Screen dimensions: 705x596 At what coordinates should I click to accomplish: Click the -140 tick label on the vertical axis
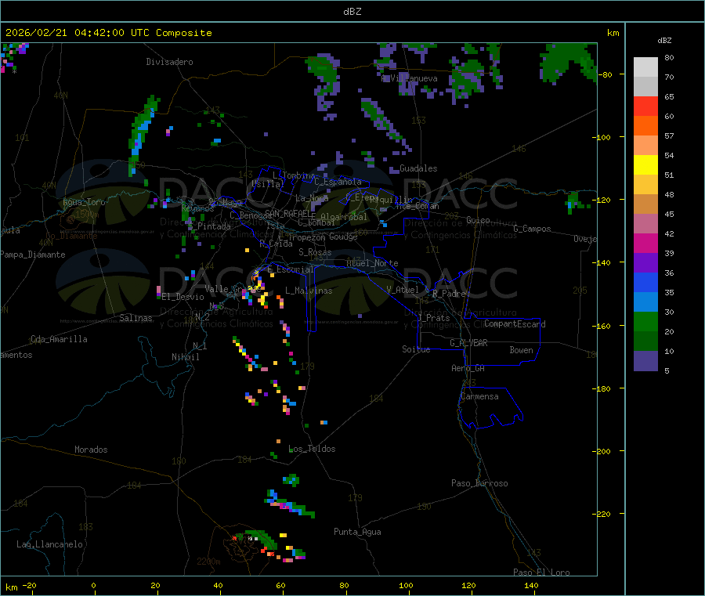pos(602,262)
